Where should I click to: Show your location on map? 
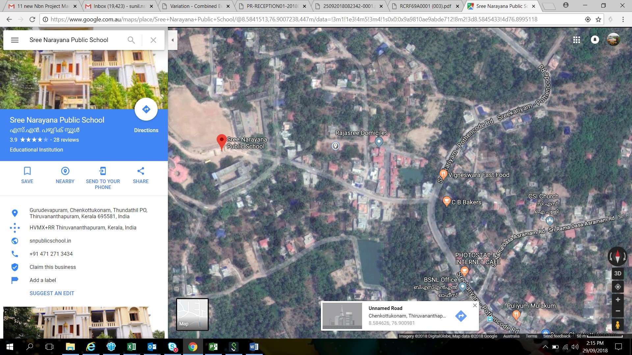point(618,287)
